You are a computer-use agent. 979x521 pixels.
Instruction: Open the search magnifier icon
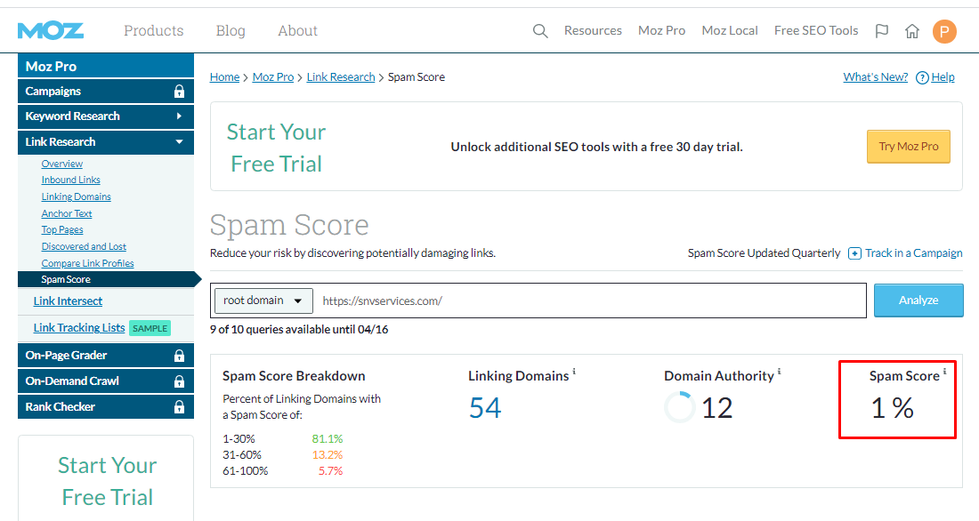click(540, 30)
